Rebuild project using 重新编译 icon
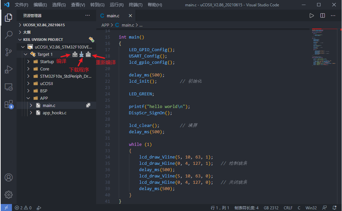The image size is (342, 211). pyautogui.click(x=88, y=54)
